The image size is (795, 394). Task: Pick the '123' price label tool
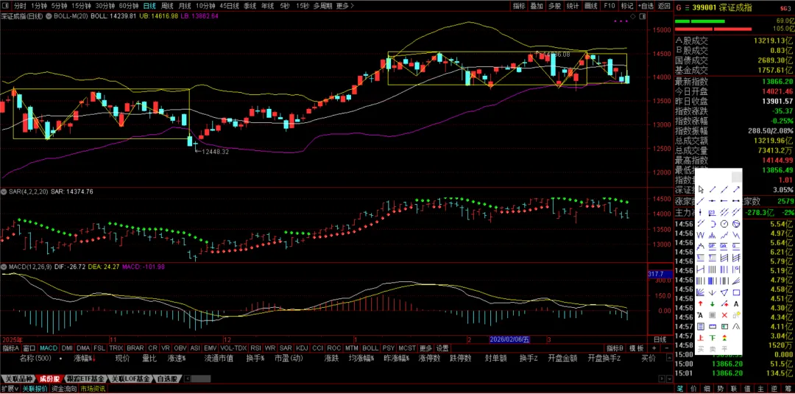[713, 212]
